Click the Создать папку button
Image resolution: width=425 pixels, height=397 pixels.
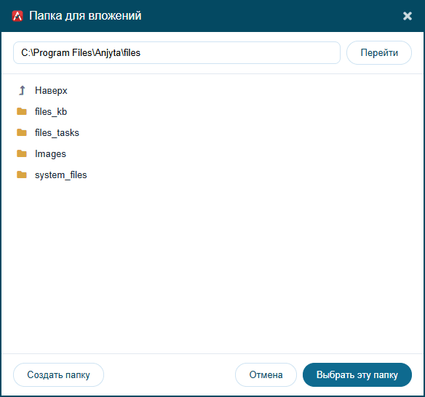coord(58,374)
